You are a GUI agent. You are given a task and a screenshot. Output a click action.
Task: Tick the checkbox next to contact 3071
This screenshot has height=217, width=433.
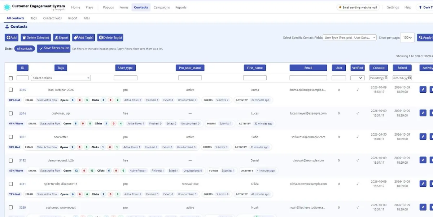[x=10, y=137]
